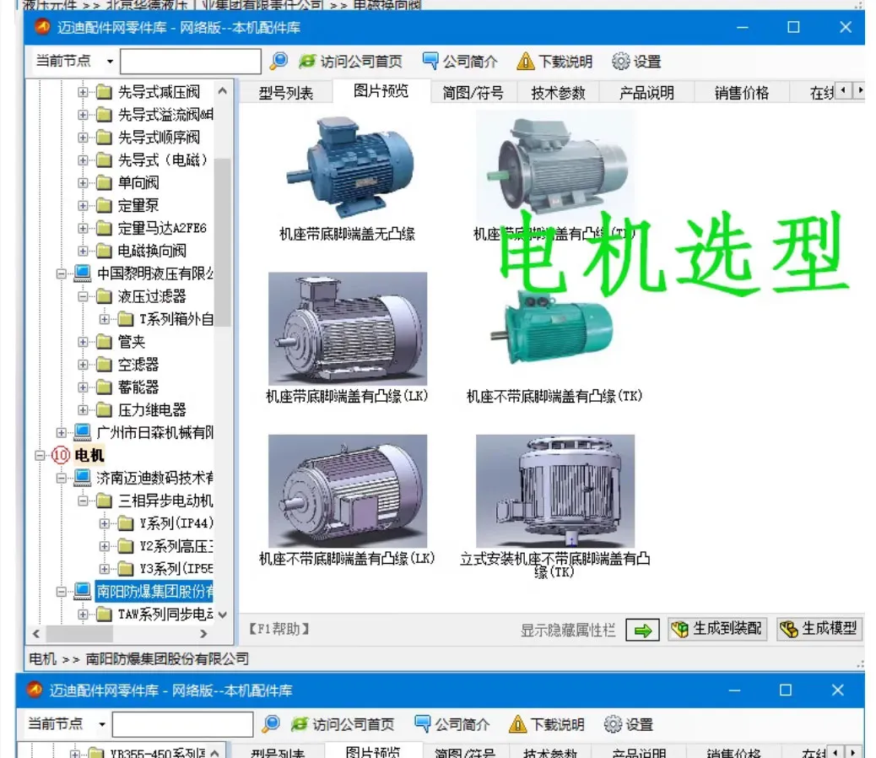Screen dimensions: 876x758
Task: Open 公司简介 in top window toolbar
Action: 460,62
